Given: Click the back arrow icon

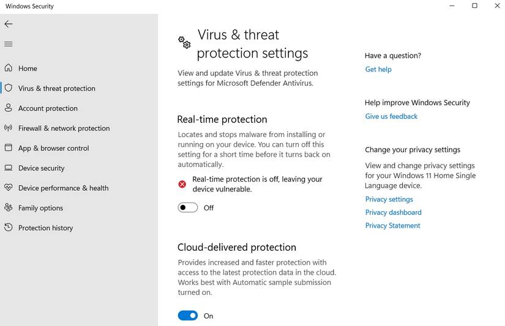Looking at the screenshot, I should [x=8, y=24].
